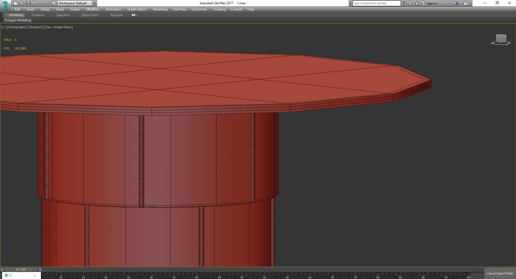516x279 pixels.
Task: Click Sign In link
Action: click(x=432, y=3)
